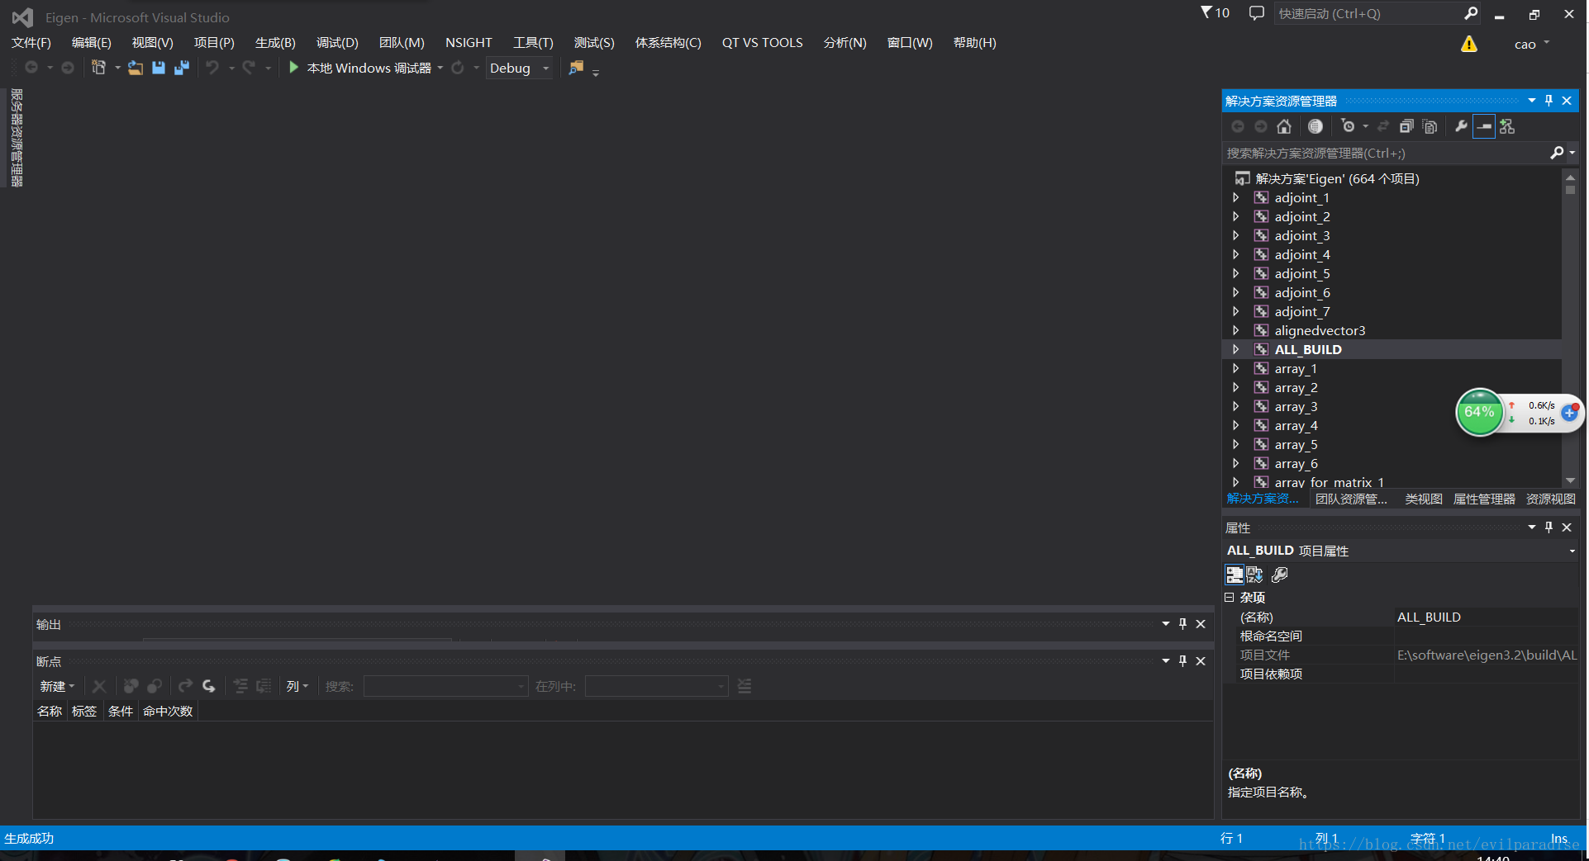
Task: Expand the array_3 project node
Action: pos(1236,406)
